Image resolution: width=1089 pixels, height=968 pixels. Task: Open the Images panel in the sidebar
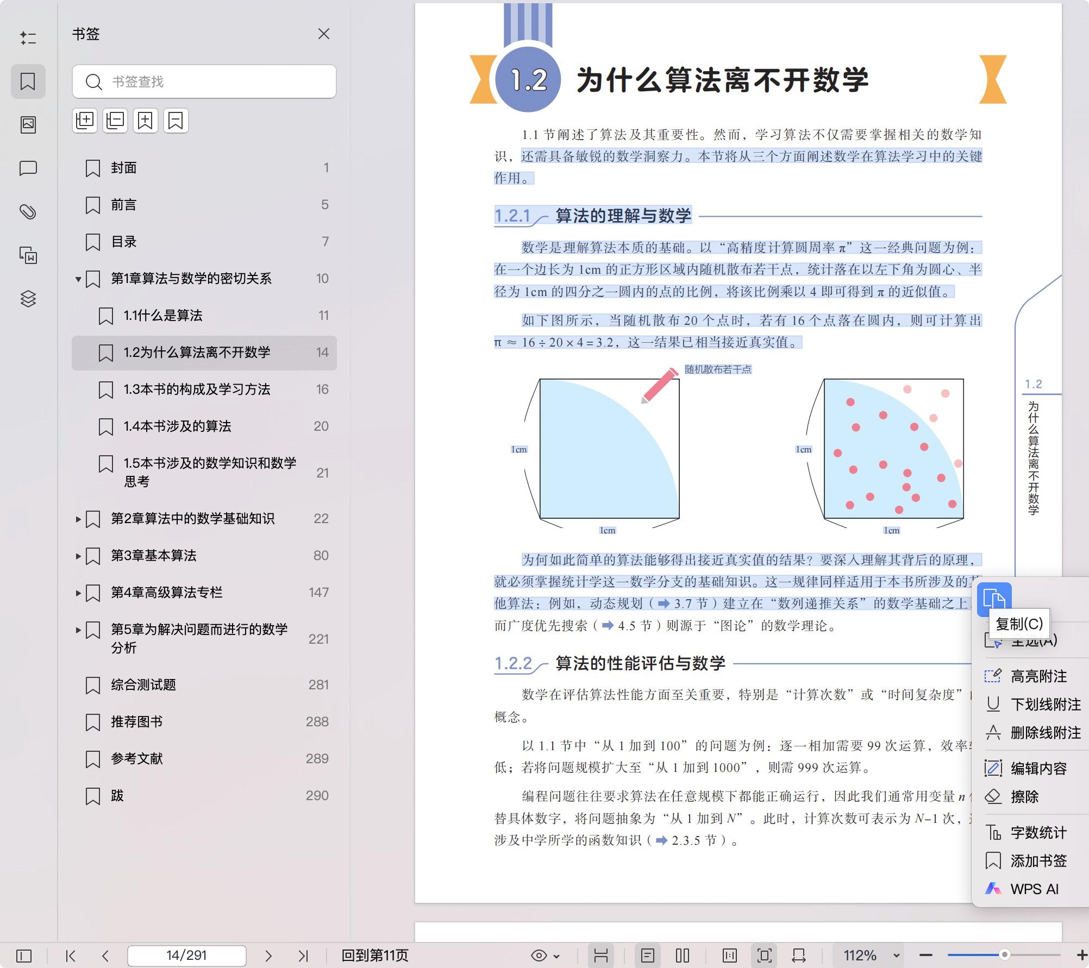(x=28, y=124)
